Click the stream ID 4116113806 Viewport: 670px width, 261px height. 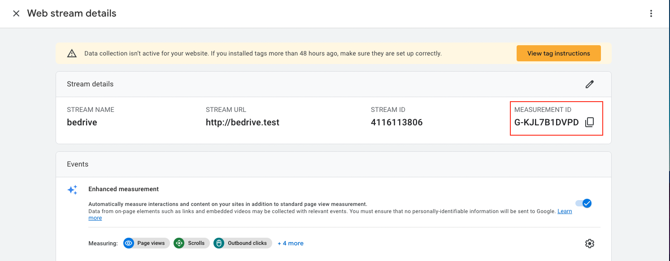point(396,122)
